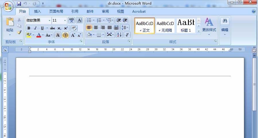Screen dimensions: 258x138
Task: Justify text alignment
Action: pos(110,28)
